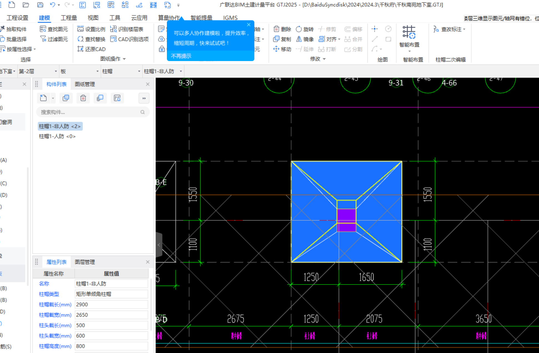539x353 pixels.
Task: Open the IGMS ribbon tab
Action: [230, 18]
